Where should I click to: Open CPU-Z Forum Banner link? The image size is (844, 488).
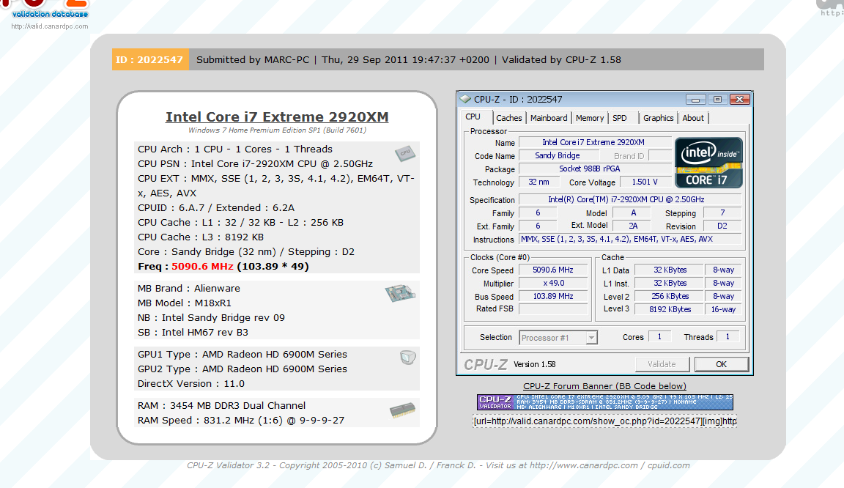pyautogui.click(x=604, y=385)
